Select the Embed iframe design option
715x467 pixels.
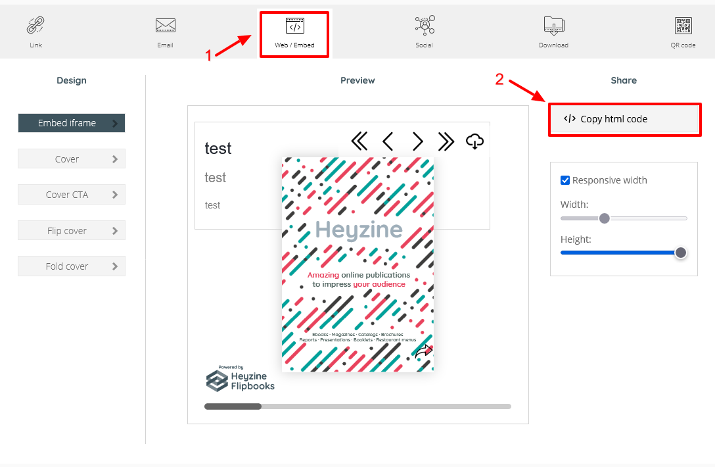pos(72,123)
